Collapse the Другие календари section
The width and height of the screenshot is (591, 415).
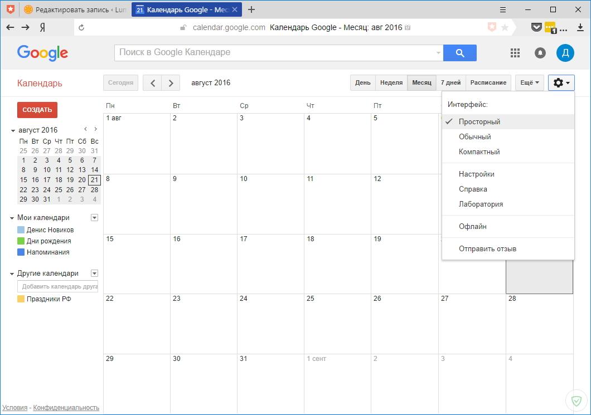tap(12, 274)
